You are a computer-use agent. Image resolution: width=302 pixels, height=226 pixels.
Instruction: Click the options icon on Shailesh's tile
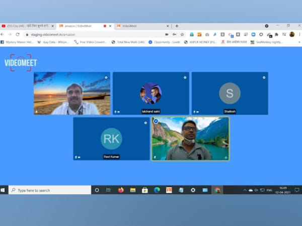264,77
